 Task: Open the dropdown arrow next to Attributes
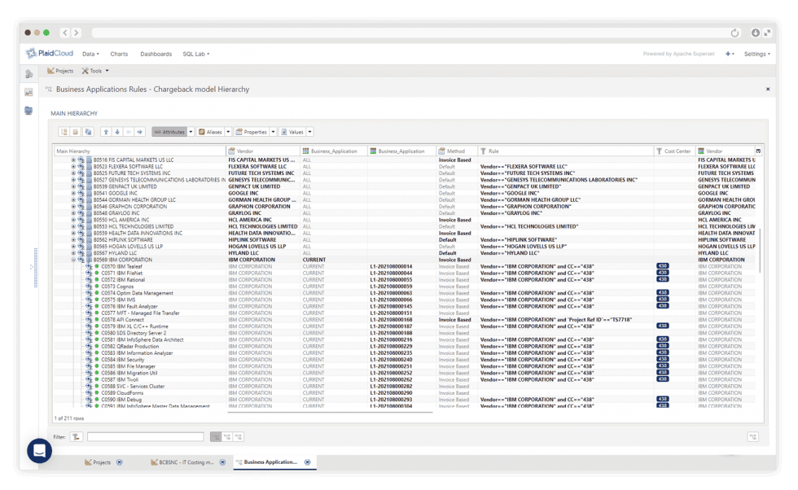pos(191,132)
